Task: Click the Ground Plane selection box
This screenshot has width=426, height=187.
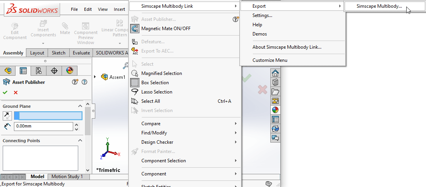Action: (x=48, y=116)
